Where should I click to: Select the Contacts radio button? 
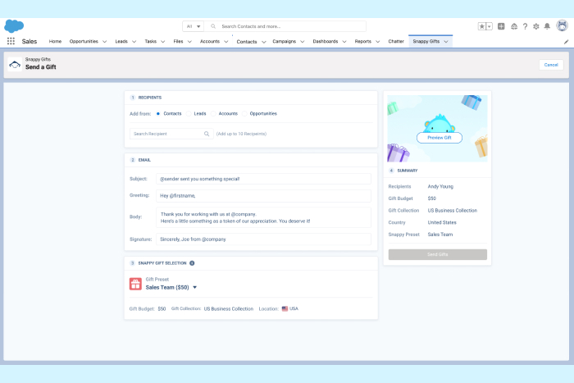(157, 114)
